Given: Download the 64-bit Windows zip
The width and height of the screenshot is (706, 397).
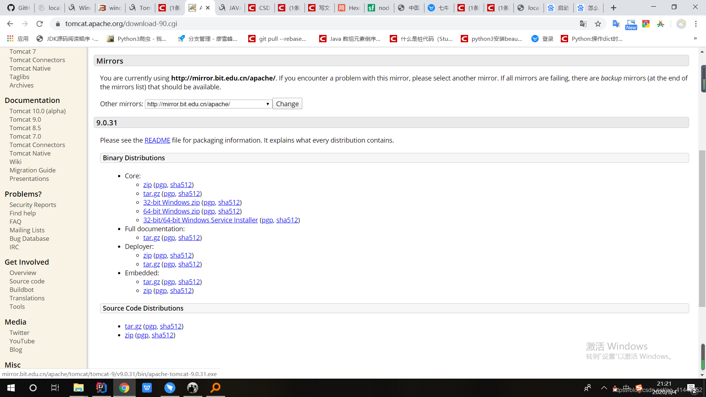Looking at the screenshot, I should (x=171, y=211).
